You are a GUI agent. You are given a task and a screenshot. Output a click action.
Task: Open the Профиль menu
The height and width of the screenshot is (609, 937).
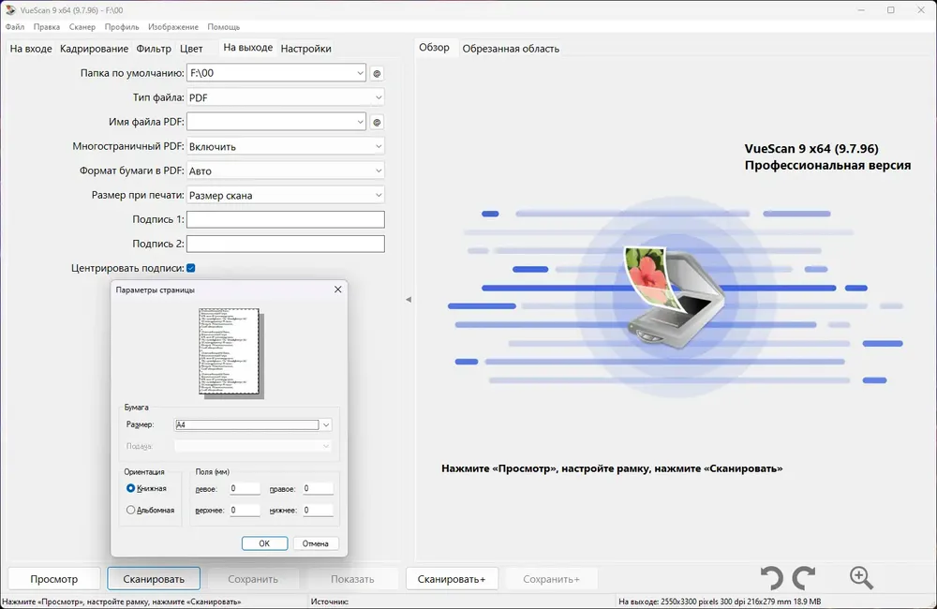[122, 27]
